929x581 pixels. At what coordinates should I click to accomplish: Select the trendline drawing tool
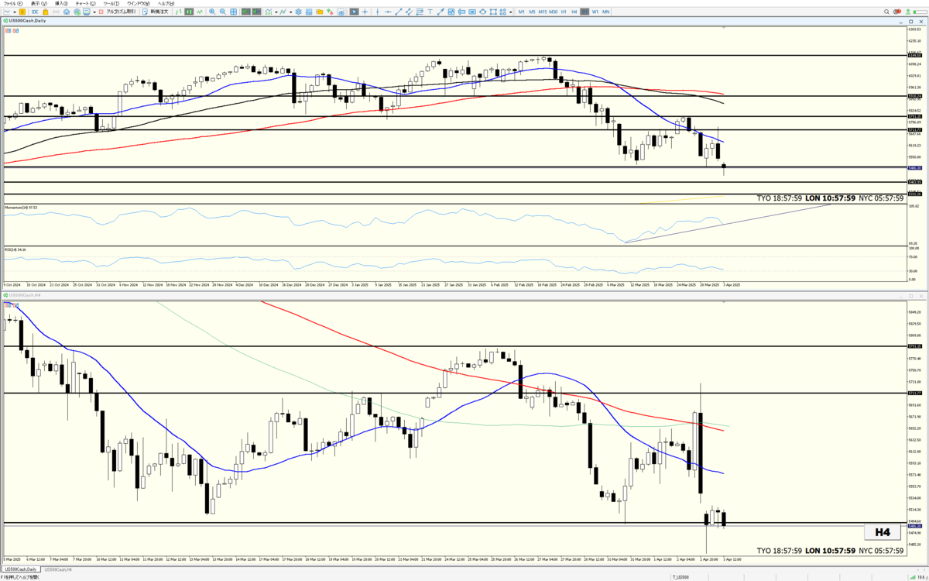coord(399,12)
